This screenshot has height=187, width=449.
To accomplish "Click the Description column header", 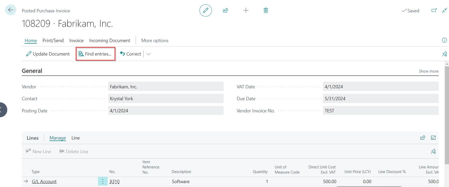I will (x=181, y=172).
